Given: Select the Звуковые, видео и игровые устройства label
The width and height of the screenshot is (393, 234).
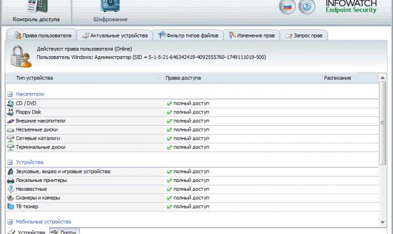Looking at the screenshot, I should [x=63, y=171].
